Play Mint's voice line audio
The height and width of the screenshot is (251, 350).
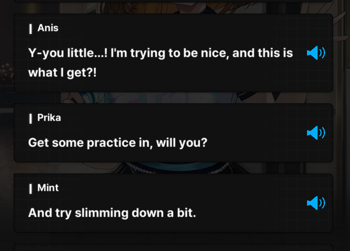(x=316, y=203)
